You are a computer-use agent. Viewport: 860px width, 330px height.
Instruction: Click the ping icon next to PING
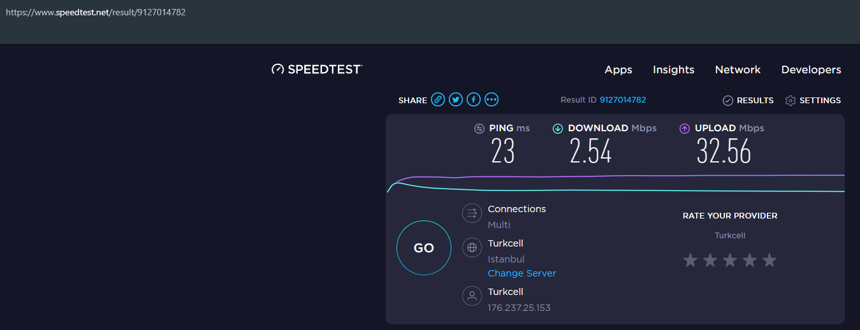479,129
